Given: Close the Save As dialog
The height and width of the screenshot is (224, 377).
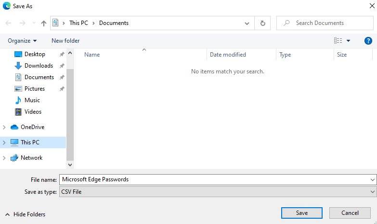Looking at the screenshot, I should point(372,6).
